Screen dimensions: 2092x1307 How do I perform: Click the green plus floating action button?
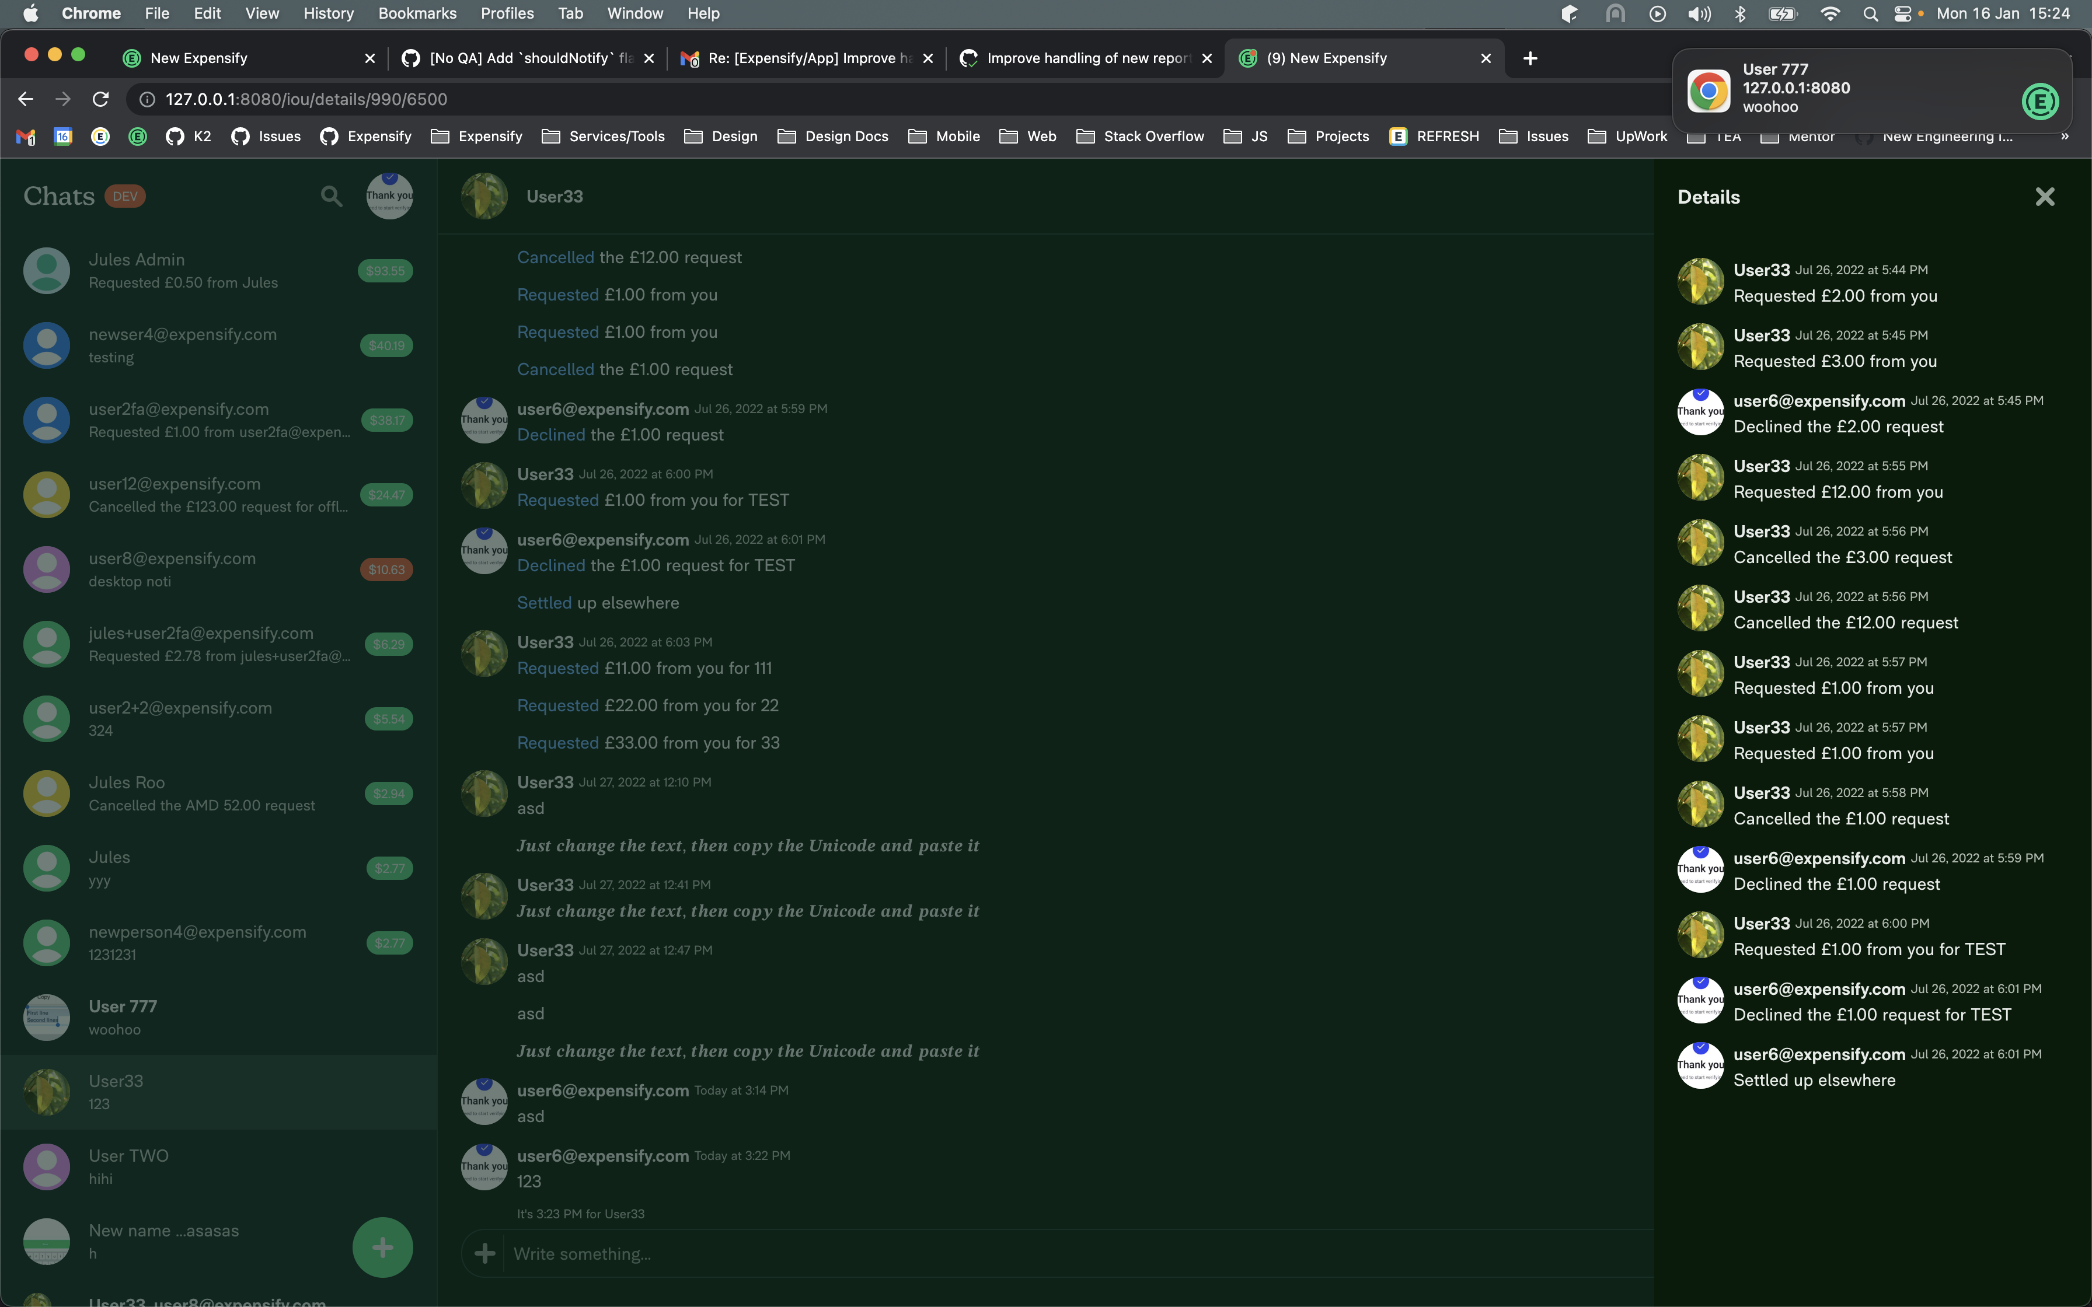tap(382, 1246)
